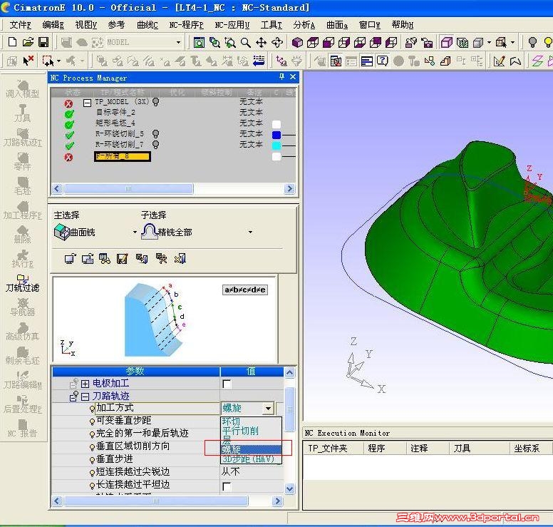This screenshot has width=553, height=527.
Task: Collapse the 刀路轨迹 parameter group
Action: coord(85,396)
